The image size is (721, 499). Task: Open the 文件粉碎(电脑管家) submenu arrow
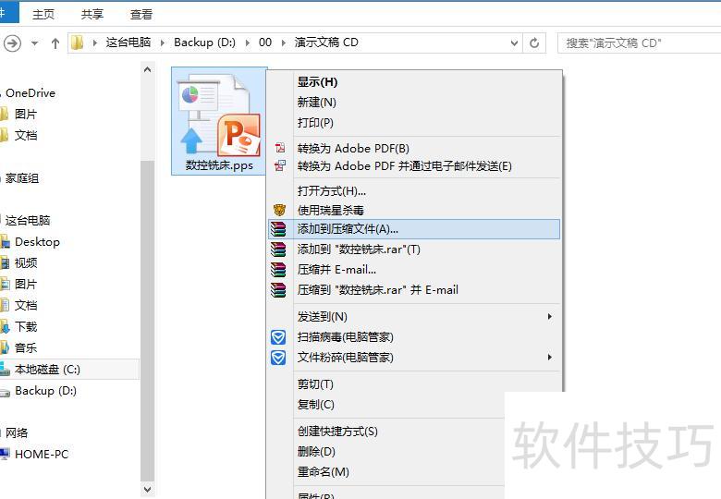coord(549,357)
